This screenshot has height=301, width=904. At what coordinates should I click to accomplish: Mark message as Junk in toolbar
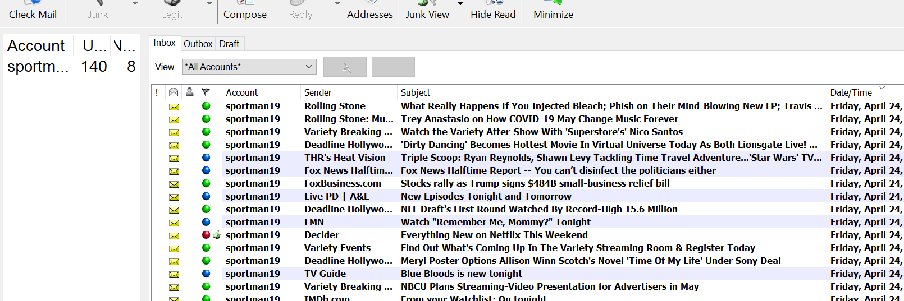[98, 11]
